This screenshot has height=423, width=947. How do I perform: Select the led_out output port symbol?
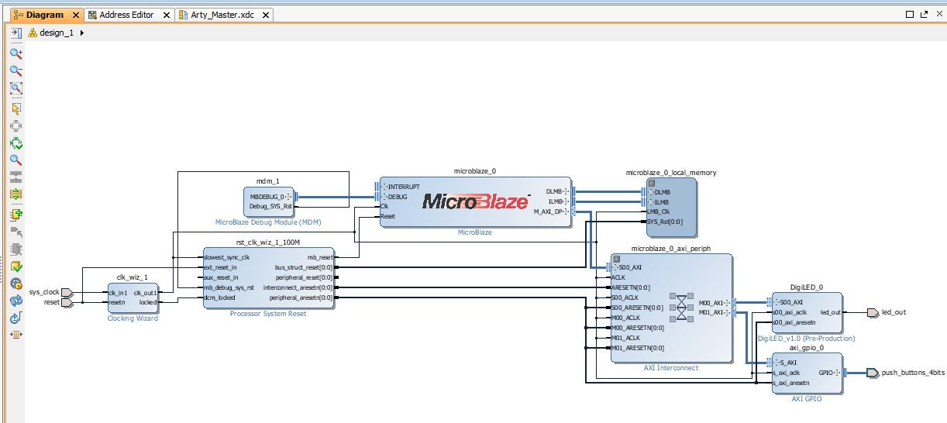click(873, 312)
